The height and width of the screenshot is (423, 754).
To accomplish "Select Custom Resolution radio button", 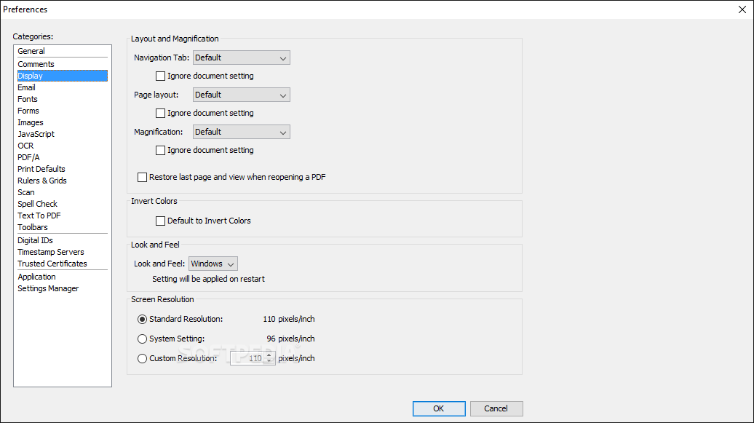I will [x=142, y=358].
